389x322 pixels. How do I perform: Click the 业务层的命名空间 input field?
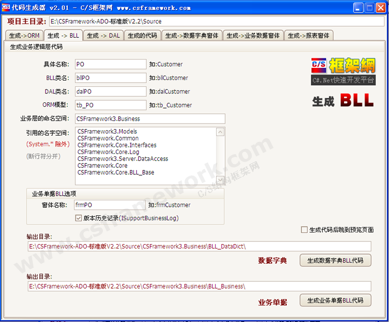[149, 118]
